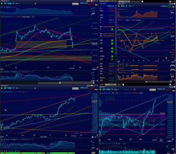Image resolution: width=176 pixels, height=154 pixels.
Task: Click the orange linked-symbol icon in the top-left window title
Action: pos(88,1)
